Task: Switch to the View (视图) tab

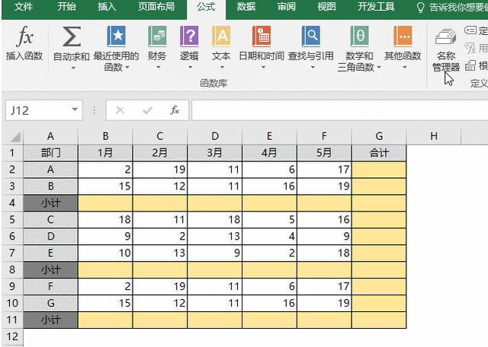Action: [x=326, y=7]
